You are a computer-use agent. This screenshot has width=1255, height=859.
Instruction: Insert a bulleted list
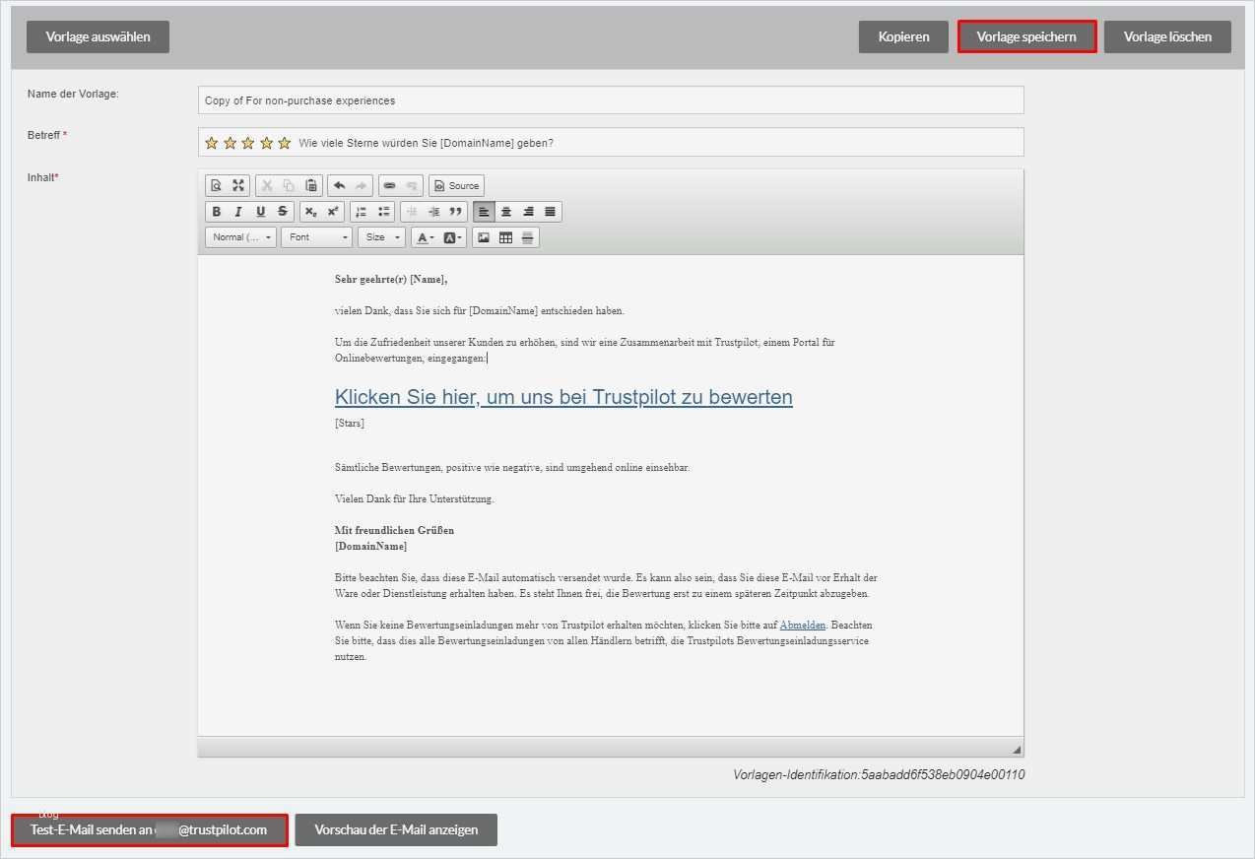(x=383, y=211)
